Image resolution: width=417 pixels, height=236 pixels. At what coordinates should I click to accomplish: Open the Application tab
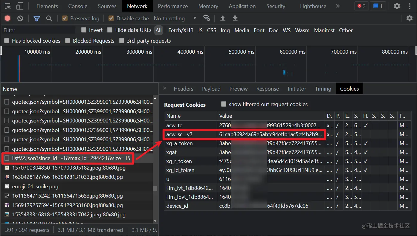(x=242, y=6)
